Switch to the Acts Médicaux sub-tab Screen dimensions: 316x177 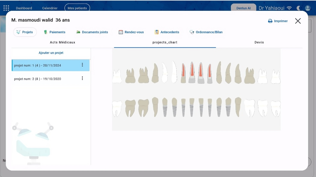click(x=63, y=42)
